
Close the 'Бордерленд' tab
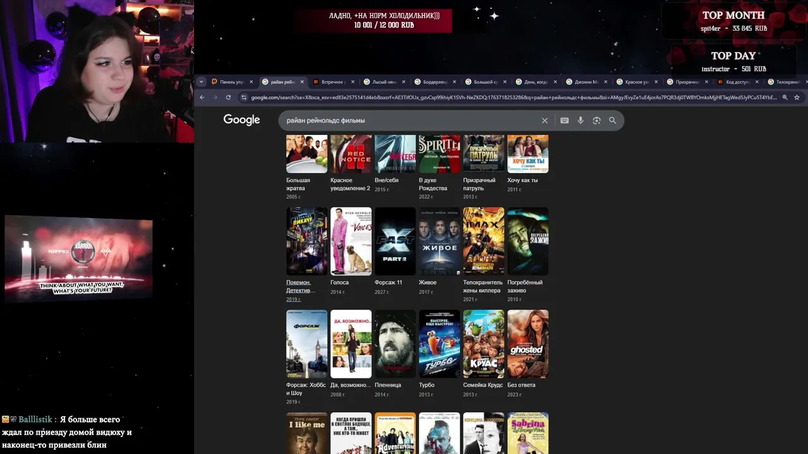[454, 82]
